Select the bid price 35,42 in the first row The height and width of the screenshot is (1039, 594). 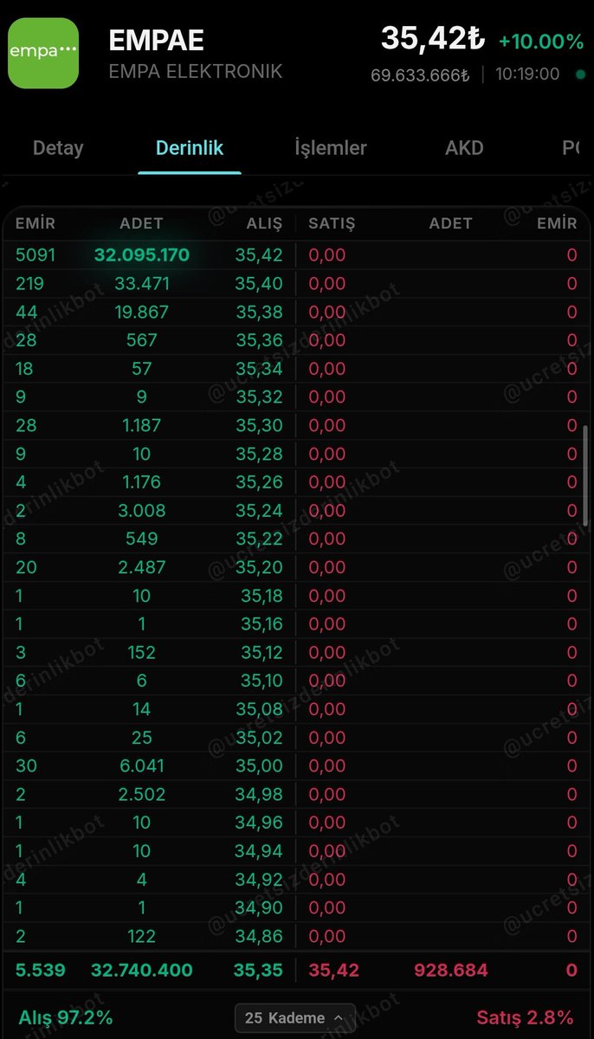[x=259, y=255]
